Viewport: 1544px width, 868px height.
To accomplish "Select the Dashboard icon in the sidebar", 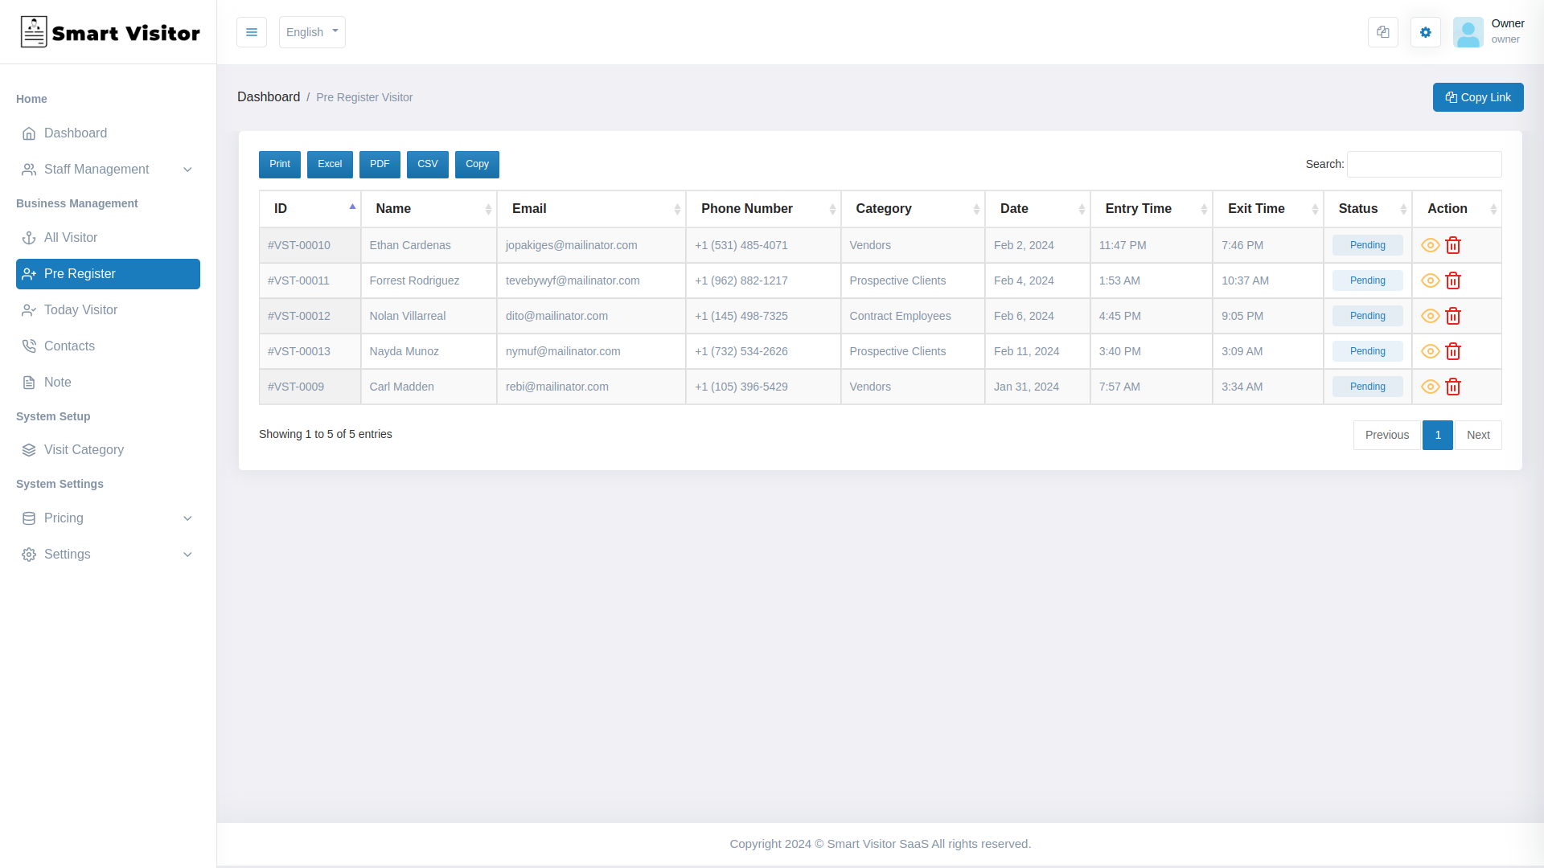I will 30,133.
